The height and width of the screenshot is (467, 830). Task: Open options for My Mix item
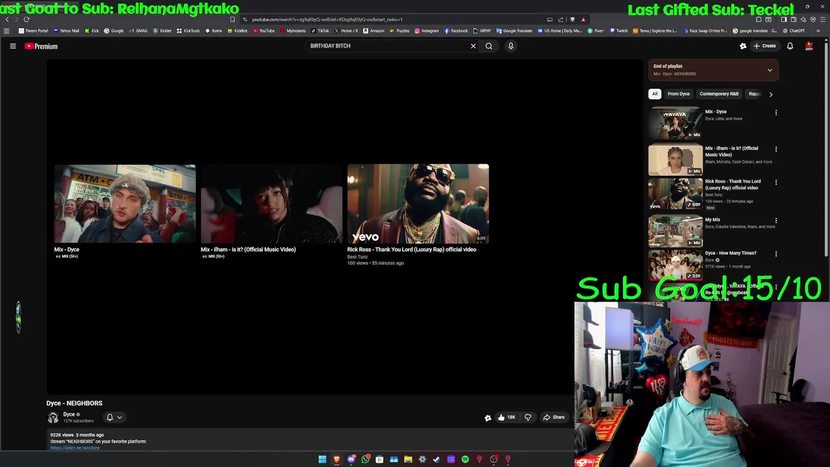[x=776, y=221]
